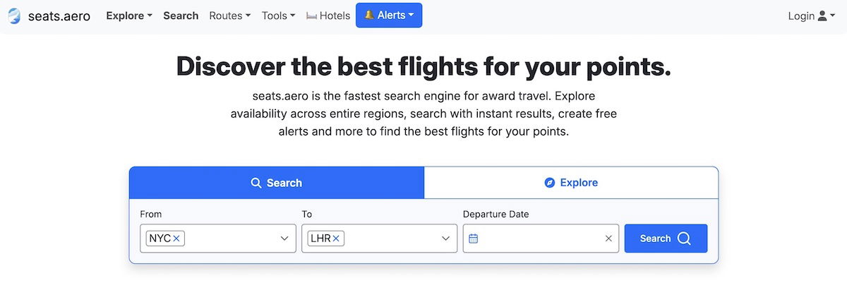Expand the From airport dropdown arrow
The width and height of the screenshot is (847, 283).
[284, 239]
